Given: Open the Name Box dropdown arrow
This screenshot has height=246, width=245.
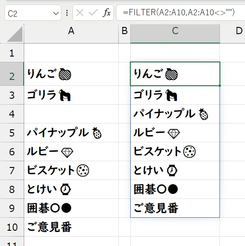Looking at the screenshot, I should coord(56,13).
